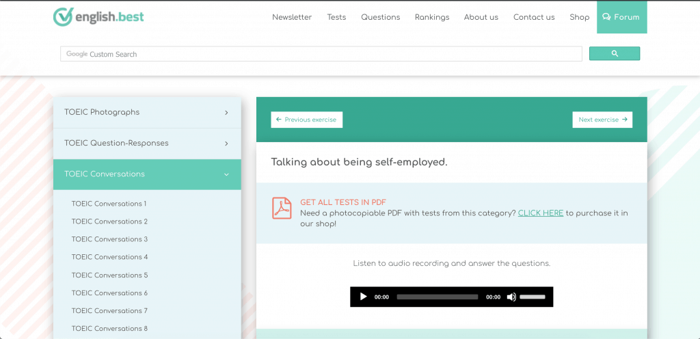This screenshot has width=700, height=339.
Task: Play the audio recording
Action: pos(363,297)
